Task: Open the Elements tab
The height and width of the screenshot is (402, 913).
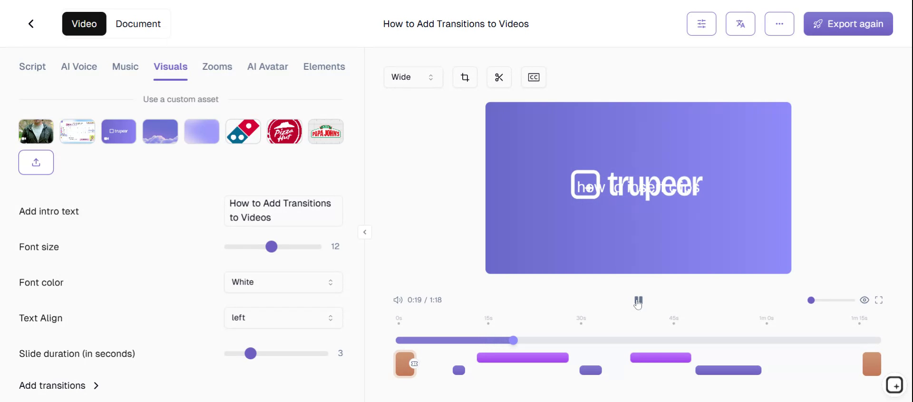Action: coord(324,67)
